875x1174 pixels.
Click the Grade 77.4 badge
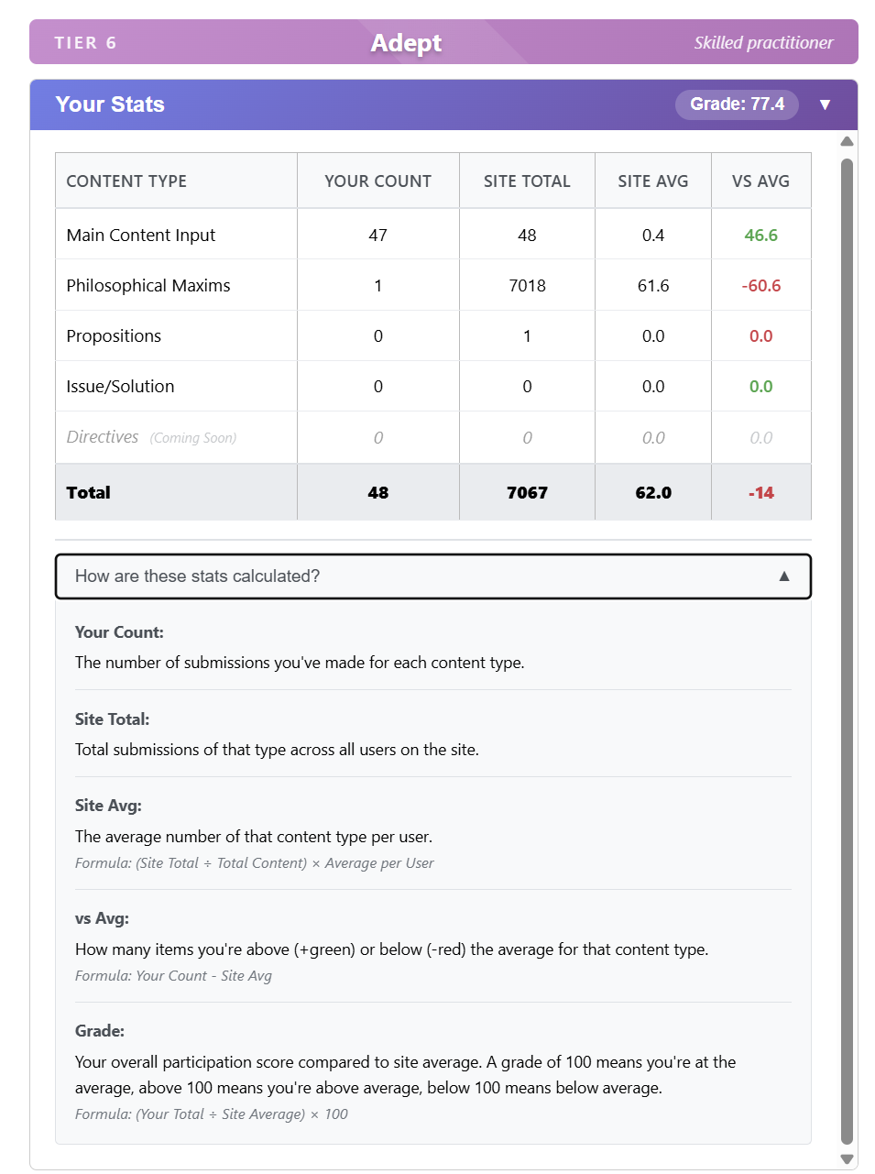click(737, 104)
